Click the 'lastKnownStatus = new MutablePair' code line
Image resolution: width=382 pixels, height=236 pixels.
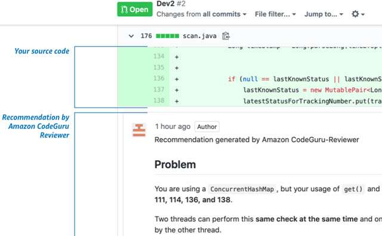pyautogui.click(x=312, y=90)
